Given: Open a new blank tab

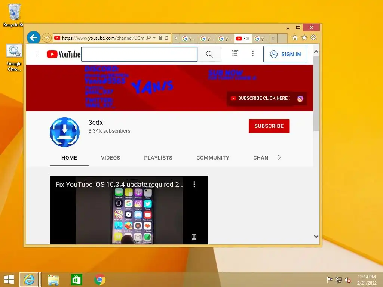Looking at the screenshot, I should pos(282,38).
